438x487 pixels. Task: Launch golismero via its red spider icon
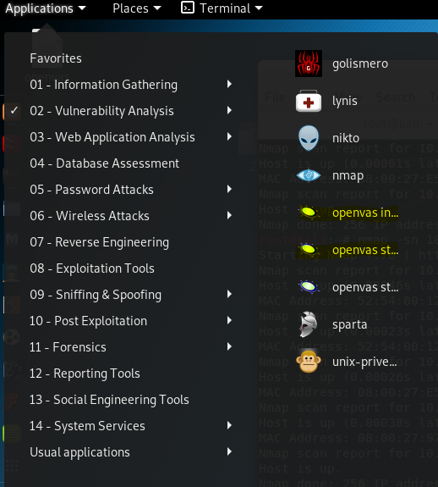(309, 64)
